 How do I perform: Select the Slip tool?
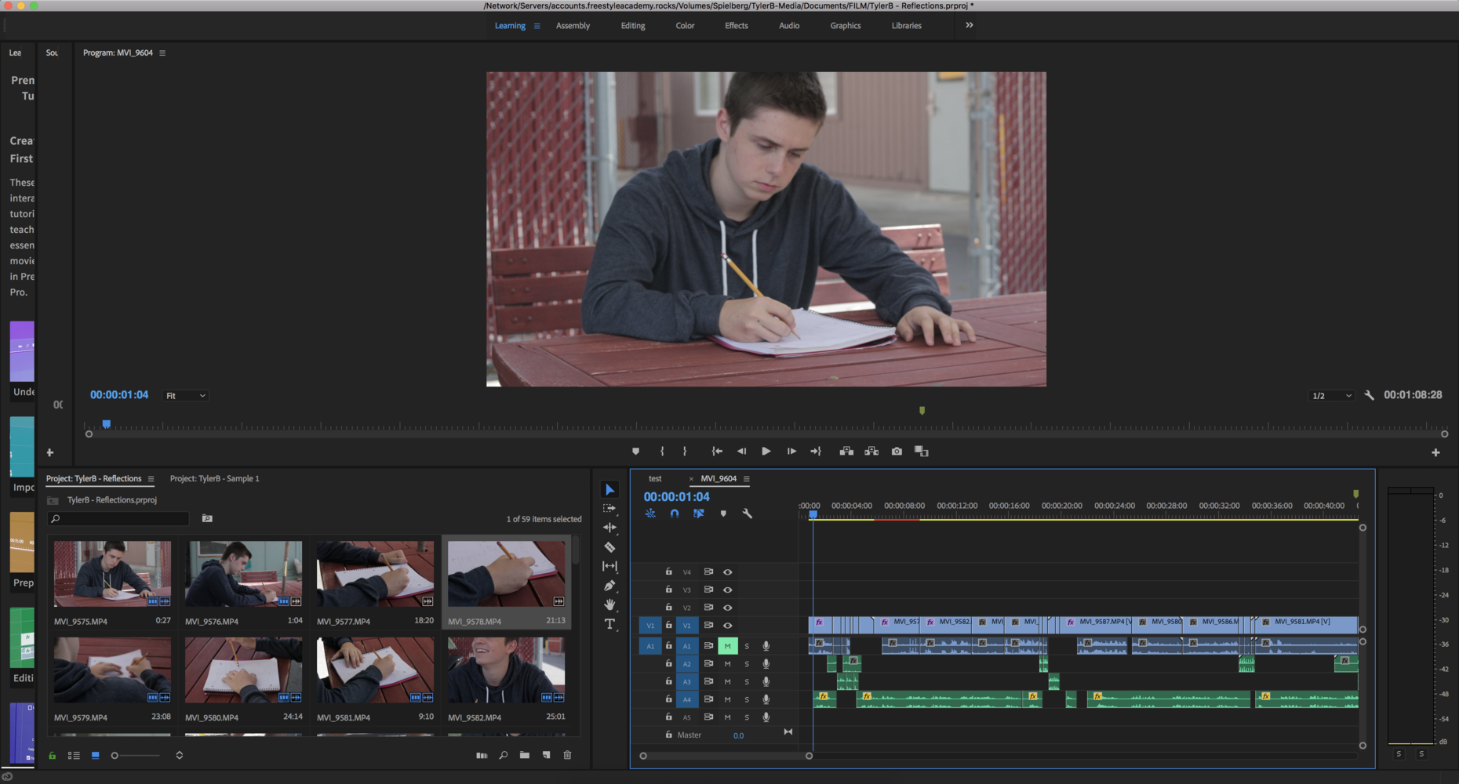point(609,566)
